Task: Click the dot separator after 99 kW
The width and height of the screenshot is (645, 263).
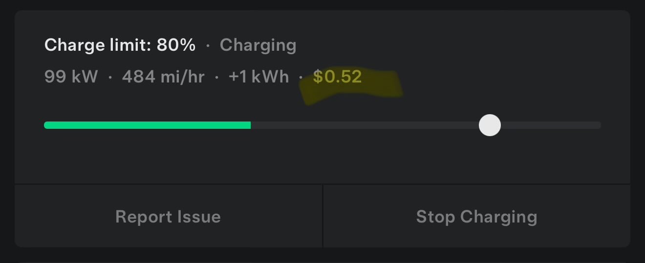Action: [x=110, y=77]
